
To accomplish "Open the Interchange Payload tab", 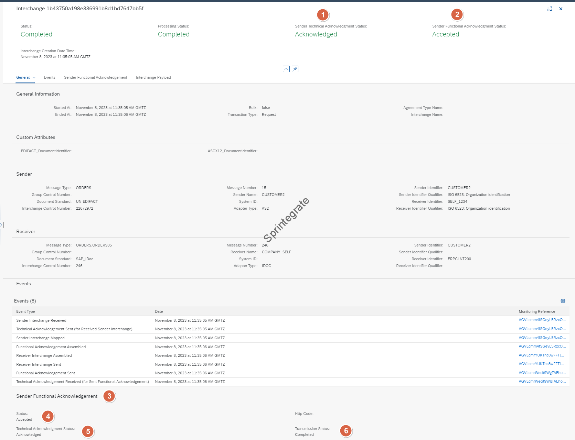I will point(153,78).
